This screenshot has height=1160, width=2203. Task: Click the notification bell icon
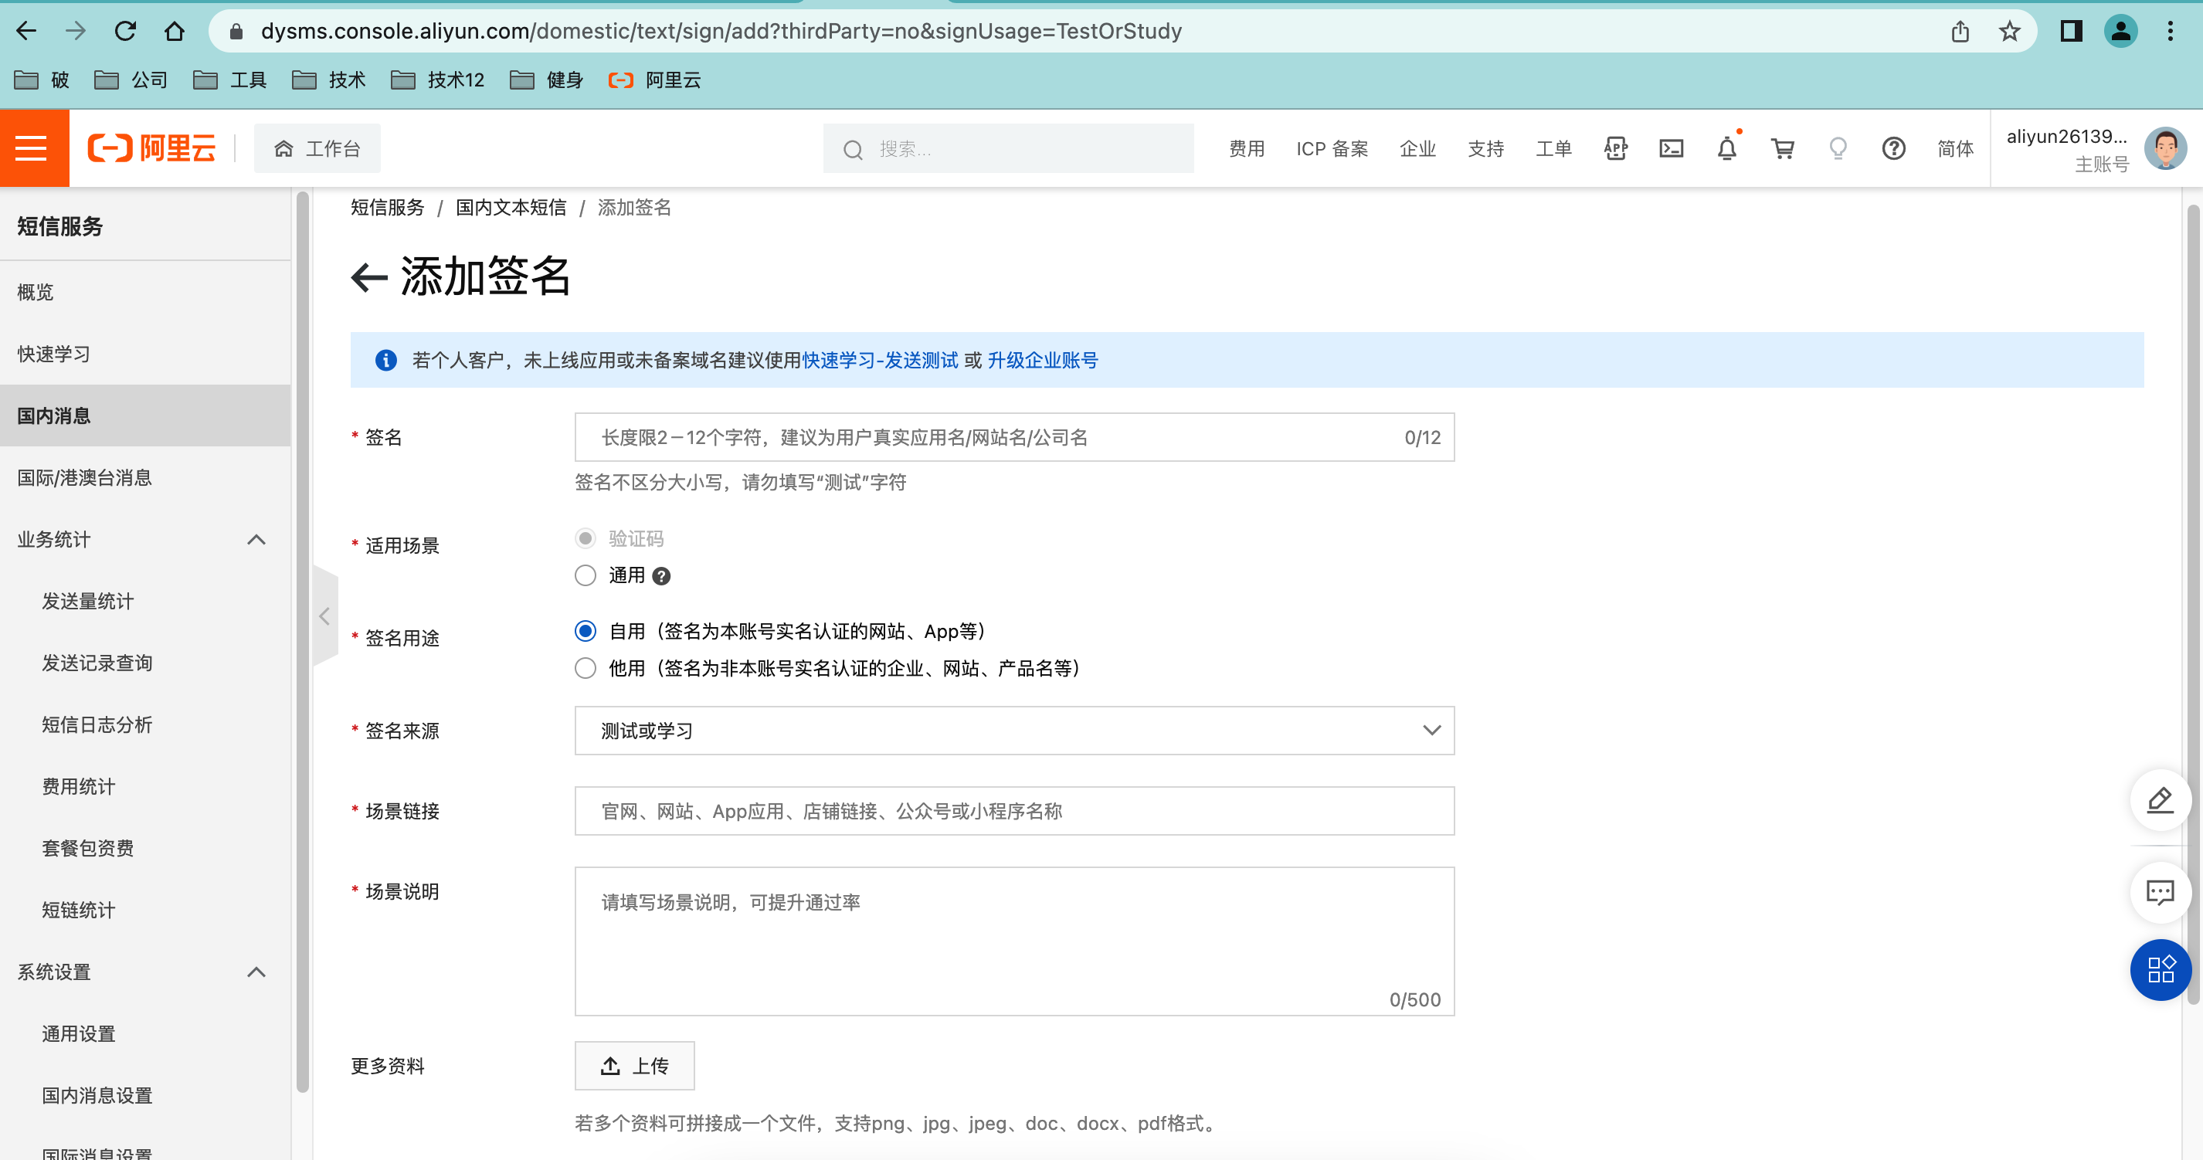point(1726,149)
